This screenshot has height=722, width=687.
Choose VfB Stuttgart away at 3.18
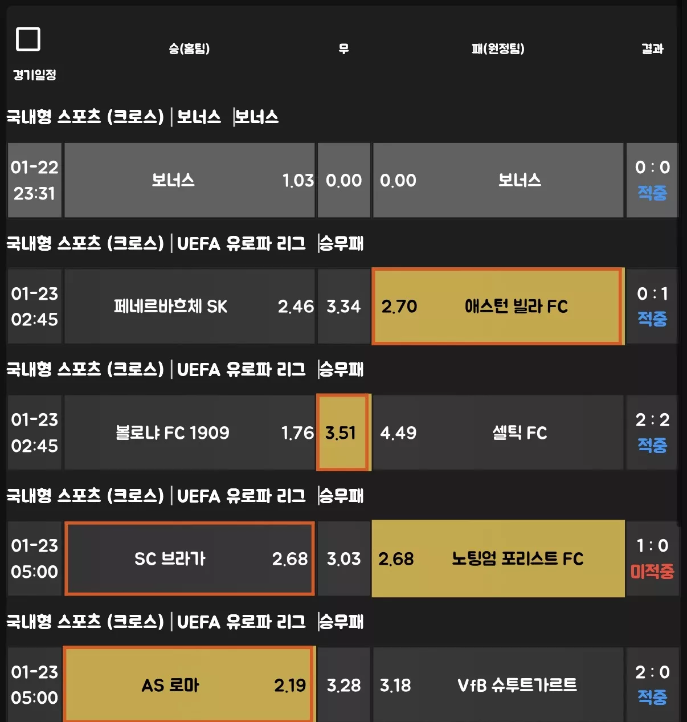[498, 684]
